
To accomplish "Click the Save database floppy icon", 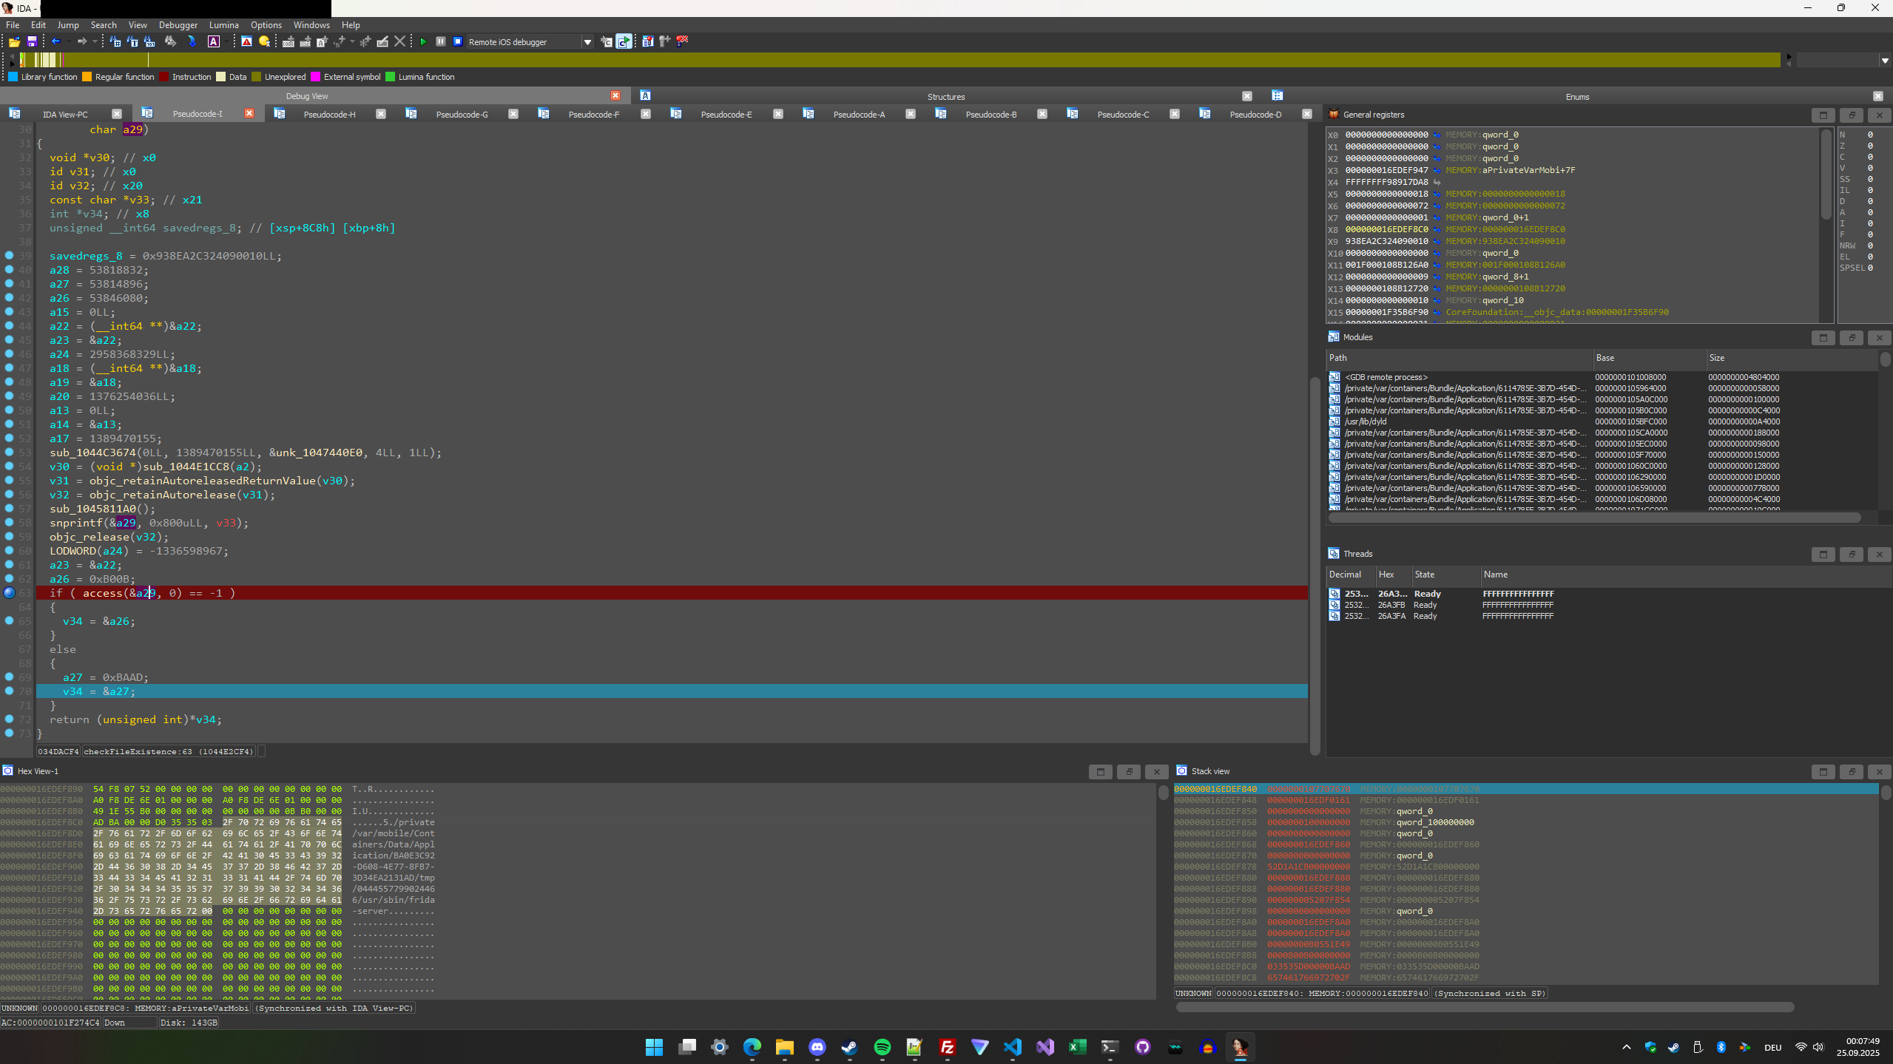I will [x=32, y=42].
